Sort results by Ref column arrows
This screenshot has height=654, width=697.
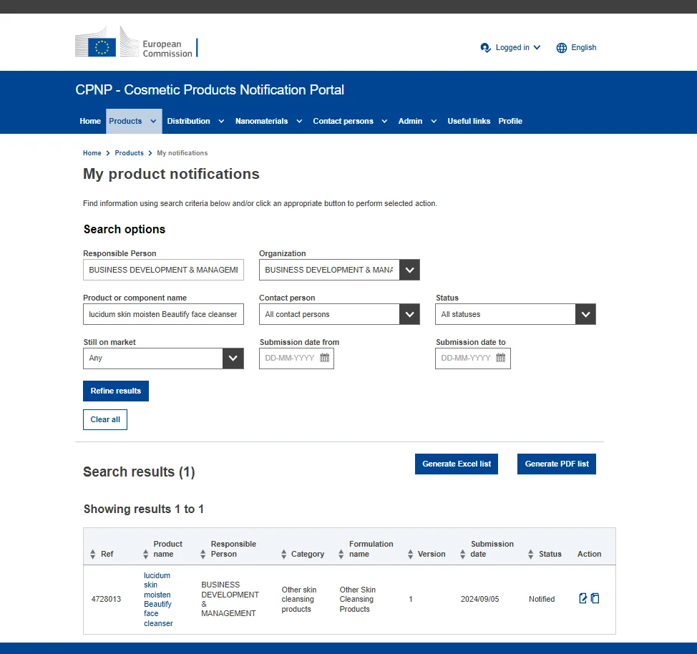coord(92,555)
